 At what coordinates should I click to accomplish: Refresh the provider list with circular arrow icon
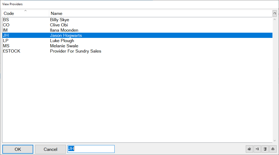[274, 13]
